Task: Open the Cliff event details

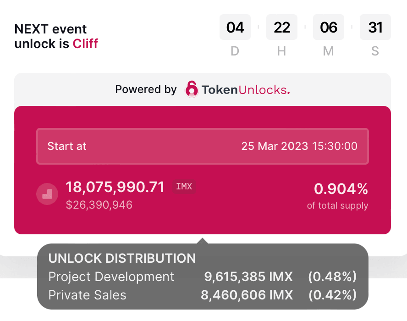Action: tap(86, 44)
